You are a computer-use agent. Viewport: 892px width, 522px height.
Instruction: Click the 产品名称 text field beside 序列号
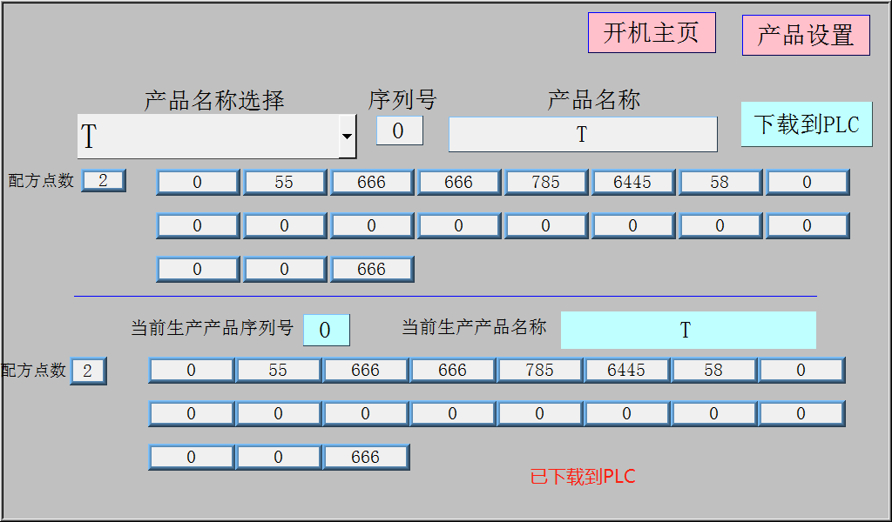(583, 135)
